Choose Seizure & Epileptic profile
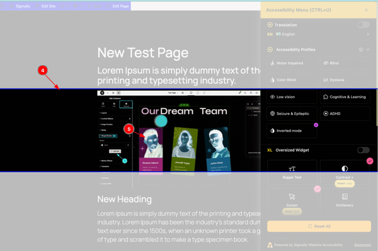The image size is (378, 251). pos(292,114)
